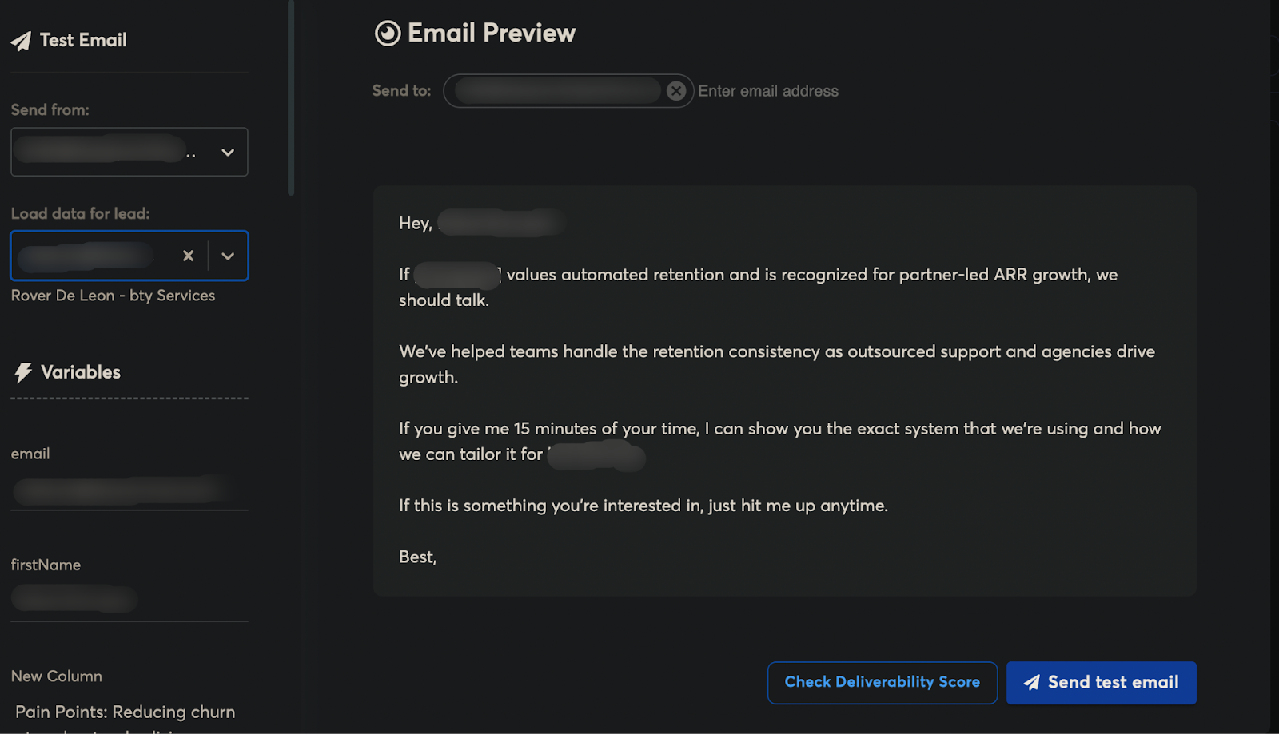Click the Pain Points: Reducing churn text
This screenshot has width=1279, height=734.
125,712
